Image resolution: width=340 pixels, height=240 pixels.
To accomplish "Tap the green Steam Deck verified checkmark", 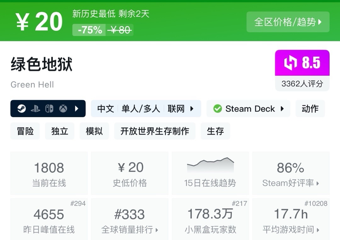I will tap(218, 109).
